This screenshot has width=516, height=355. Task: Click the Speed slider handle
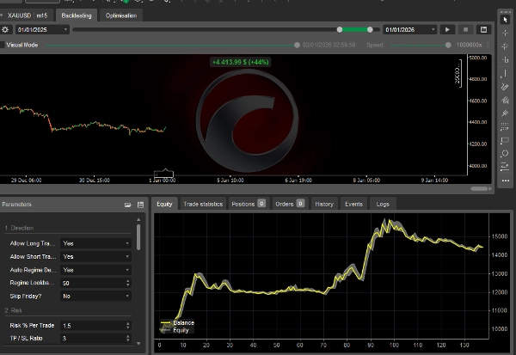448,45
